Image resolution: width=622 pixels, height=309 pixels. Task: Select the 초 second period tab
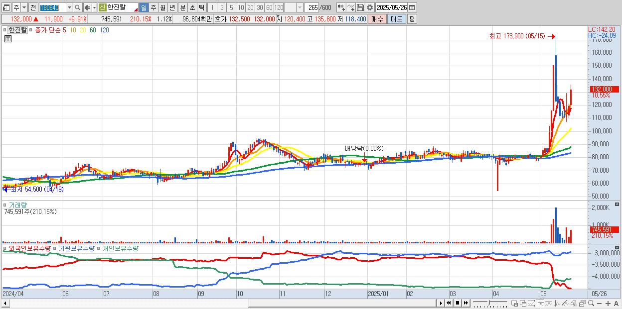[x=192, y=7]
